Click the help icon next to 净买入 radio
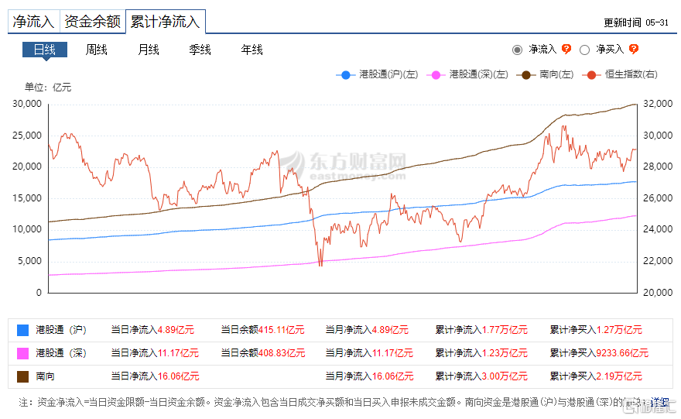Viewport: 681px width, 419px height. pyautogui.click(x=634, y=50)
